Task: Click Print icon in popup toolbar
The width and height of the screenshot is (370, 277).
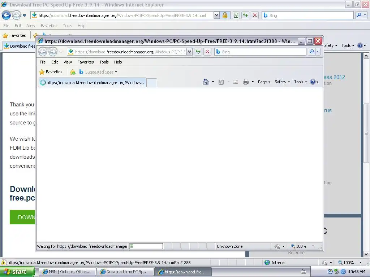Action: pyautogui.click(x=246, y=82)
